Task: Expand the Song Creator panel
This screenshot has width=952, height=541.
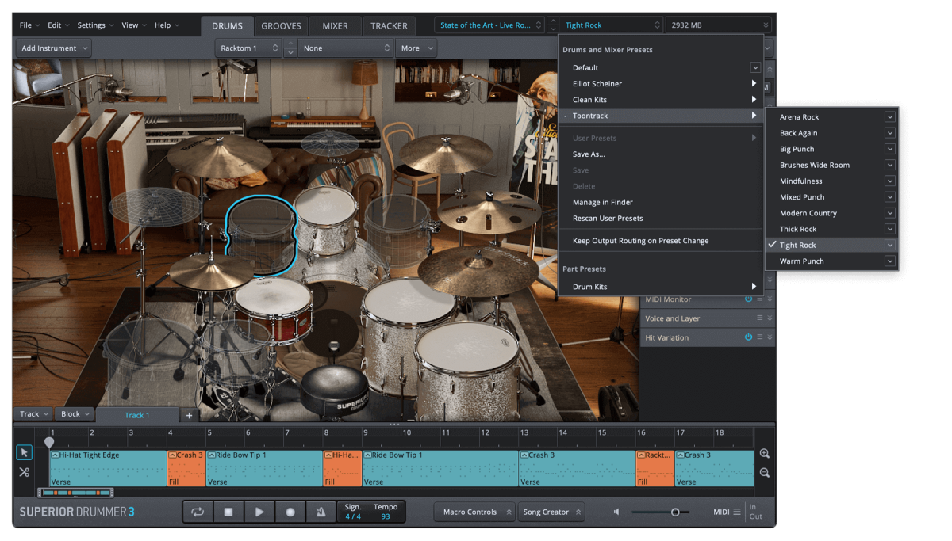Action: tap(551, 512)
